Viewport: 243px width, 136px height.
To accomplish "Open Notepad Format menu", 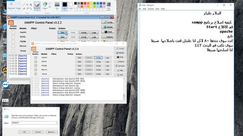I will tap(151, 9).
